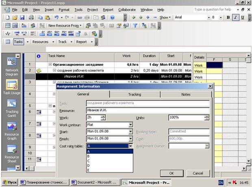This screenshot has height=187, width=252.
Task: Toggle Underline formatting button
Action: tap(243, 17)
